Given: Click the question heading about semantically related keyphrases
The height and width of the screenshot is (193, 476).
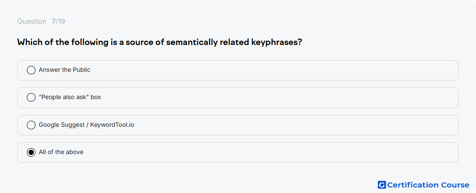Looking at the screenshot, I should (x=160, y=42).
